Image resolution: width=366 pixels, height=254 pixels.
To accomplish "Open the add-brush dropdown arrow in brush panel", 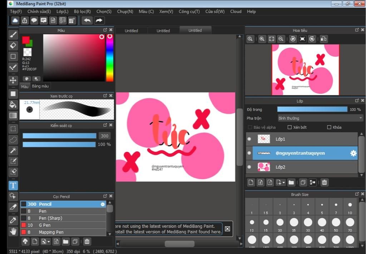I will 49,241.
